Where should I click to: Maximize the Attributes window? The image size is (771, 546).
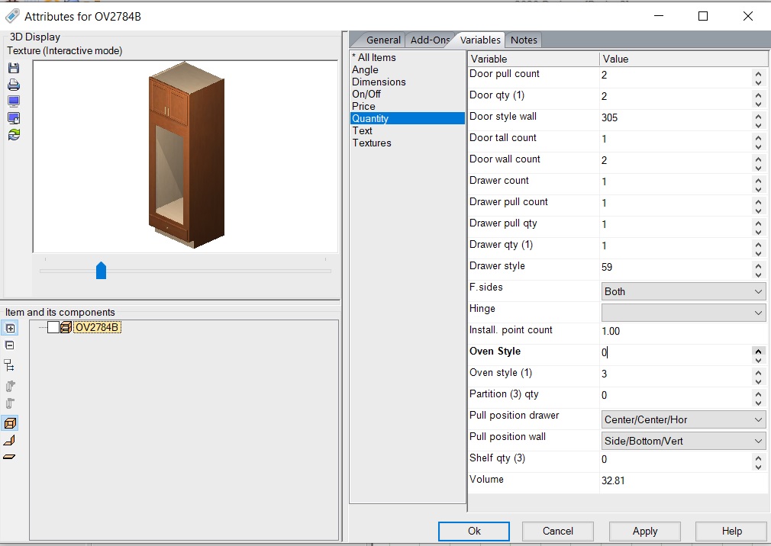point(703,16)
